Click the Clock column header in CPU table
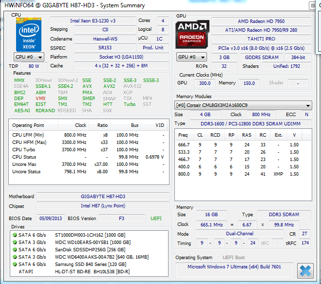 [73, 125]
